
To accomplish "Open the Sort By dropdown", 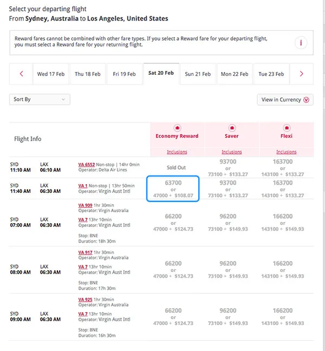I will point(40,100).
